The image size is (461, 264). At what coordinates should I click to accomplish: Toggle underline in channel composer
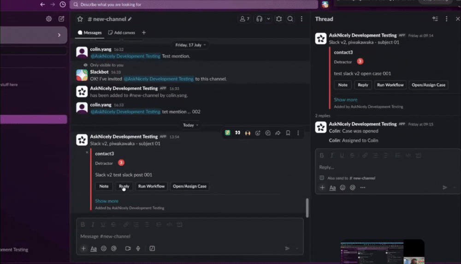point(103,225)
